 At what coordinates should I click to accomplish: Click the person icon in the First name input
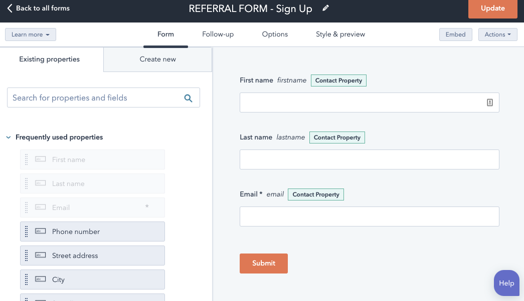(490, 102)
